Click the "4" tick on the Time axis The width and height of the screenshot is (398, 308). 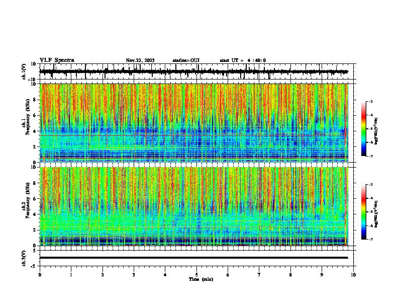click(165, 275)
